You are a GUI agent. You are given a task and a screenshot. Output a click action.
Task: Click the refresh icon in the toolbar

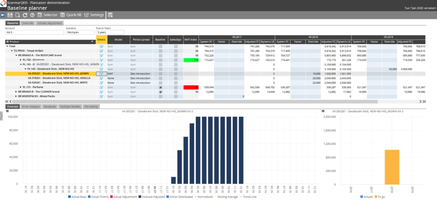25,15
